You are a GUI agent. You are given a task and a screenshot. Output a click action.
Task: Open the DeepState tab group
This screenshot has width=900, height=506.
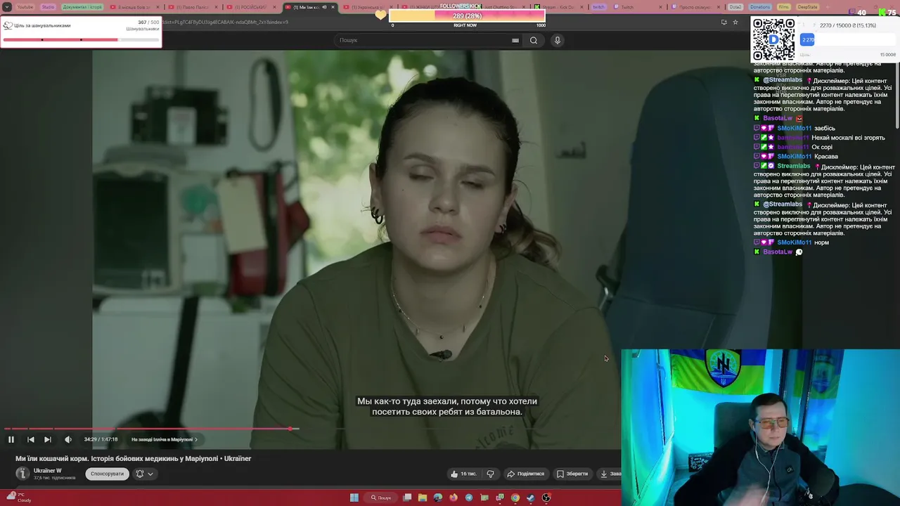click(x=807, y=7)
